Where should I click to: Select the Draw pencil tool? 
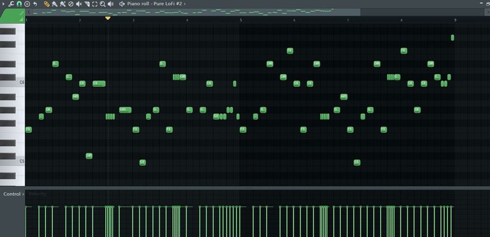pos(47,4)
